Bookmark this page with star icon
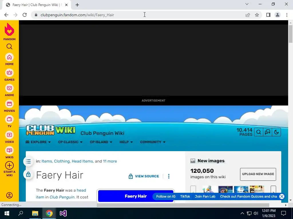 pos(257,15)
